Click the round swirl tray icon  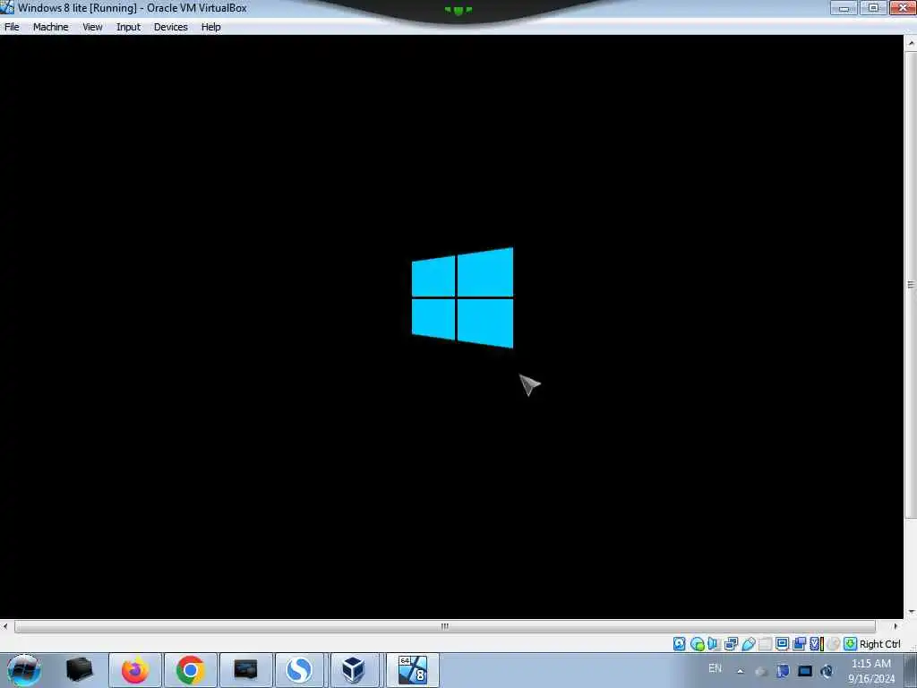(x=827, y=671)
